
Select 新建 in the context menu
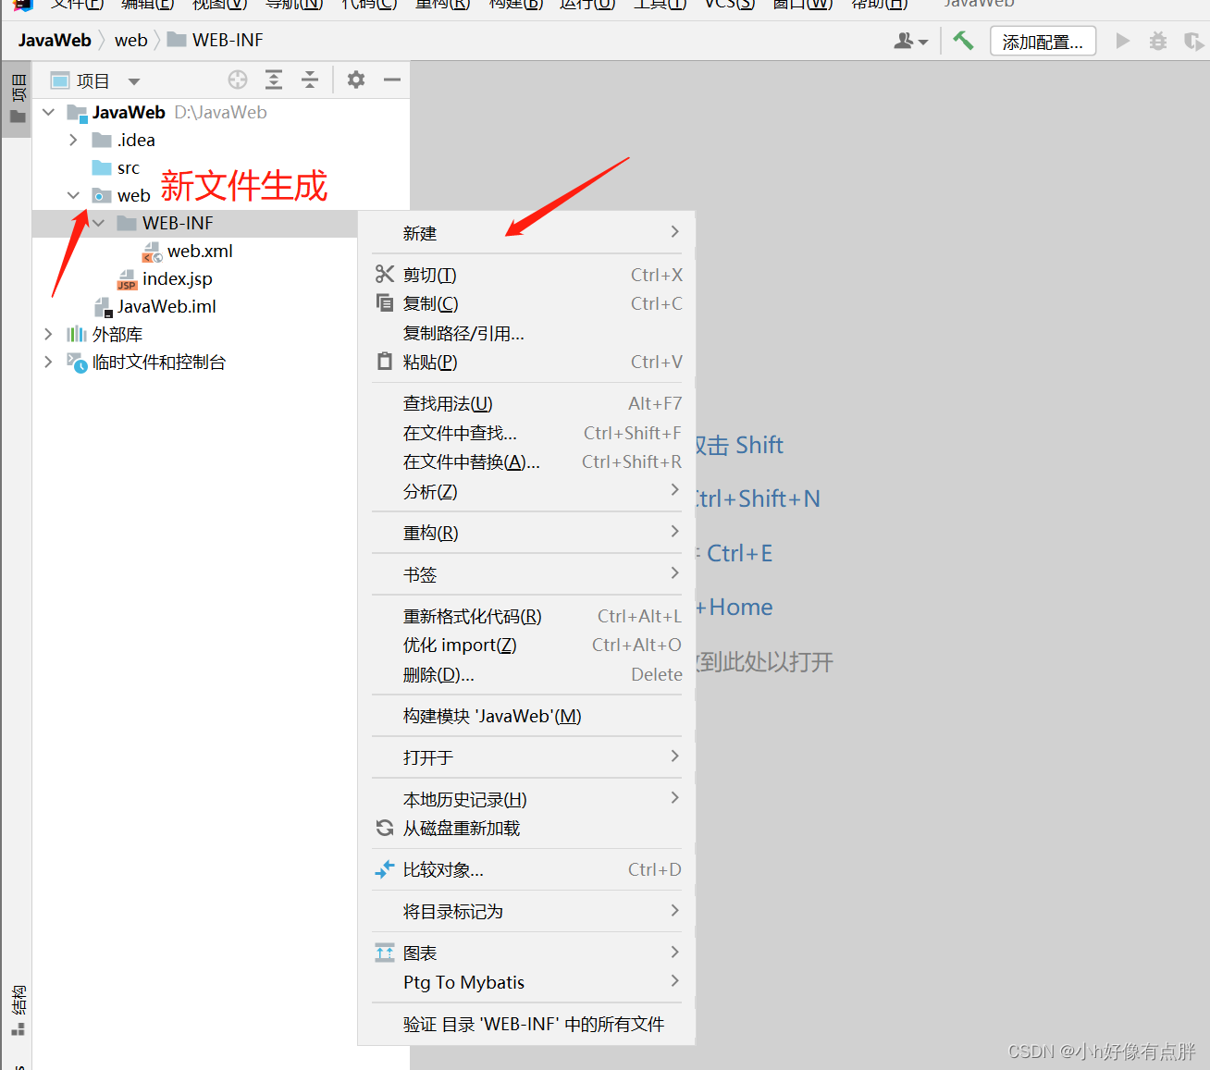pyautogui.click(x=420, y=232)
